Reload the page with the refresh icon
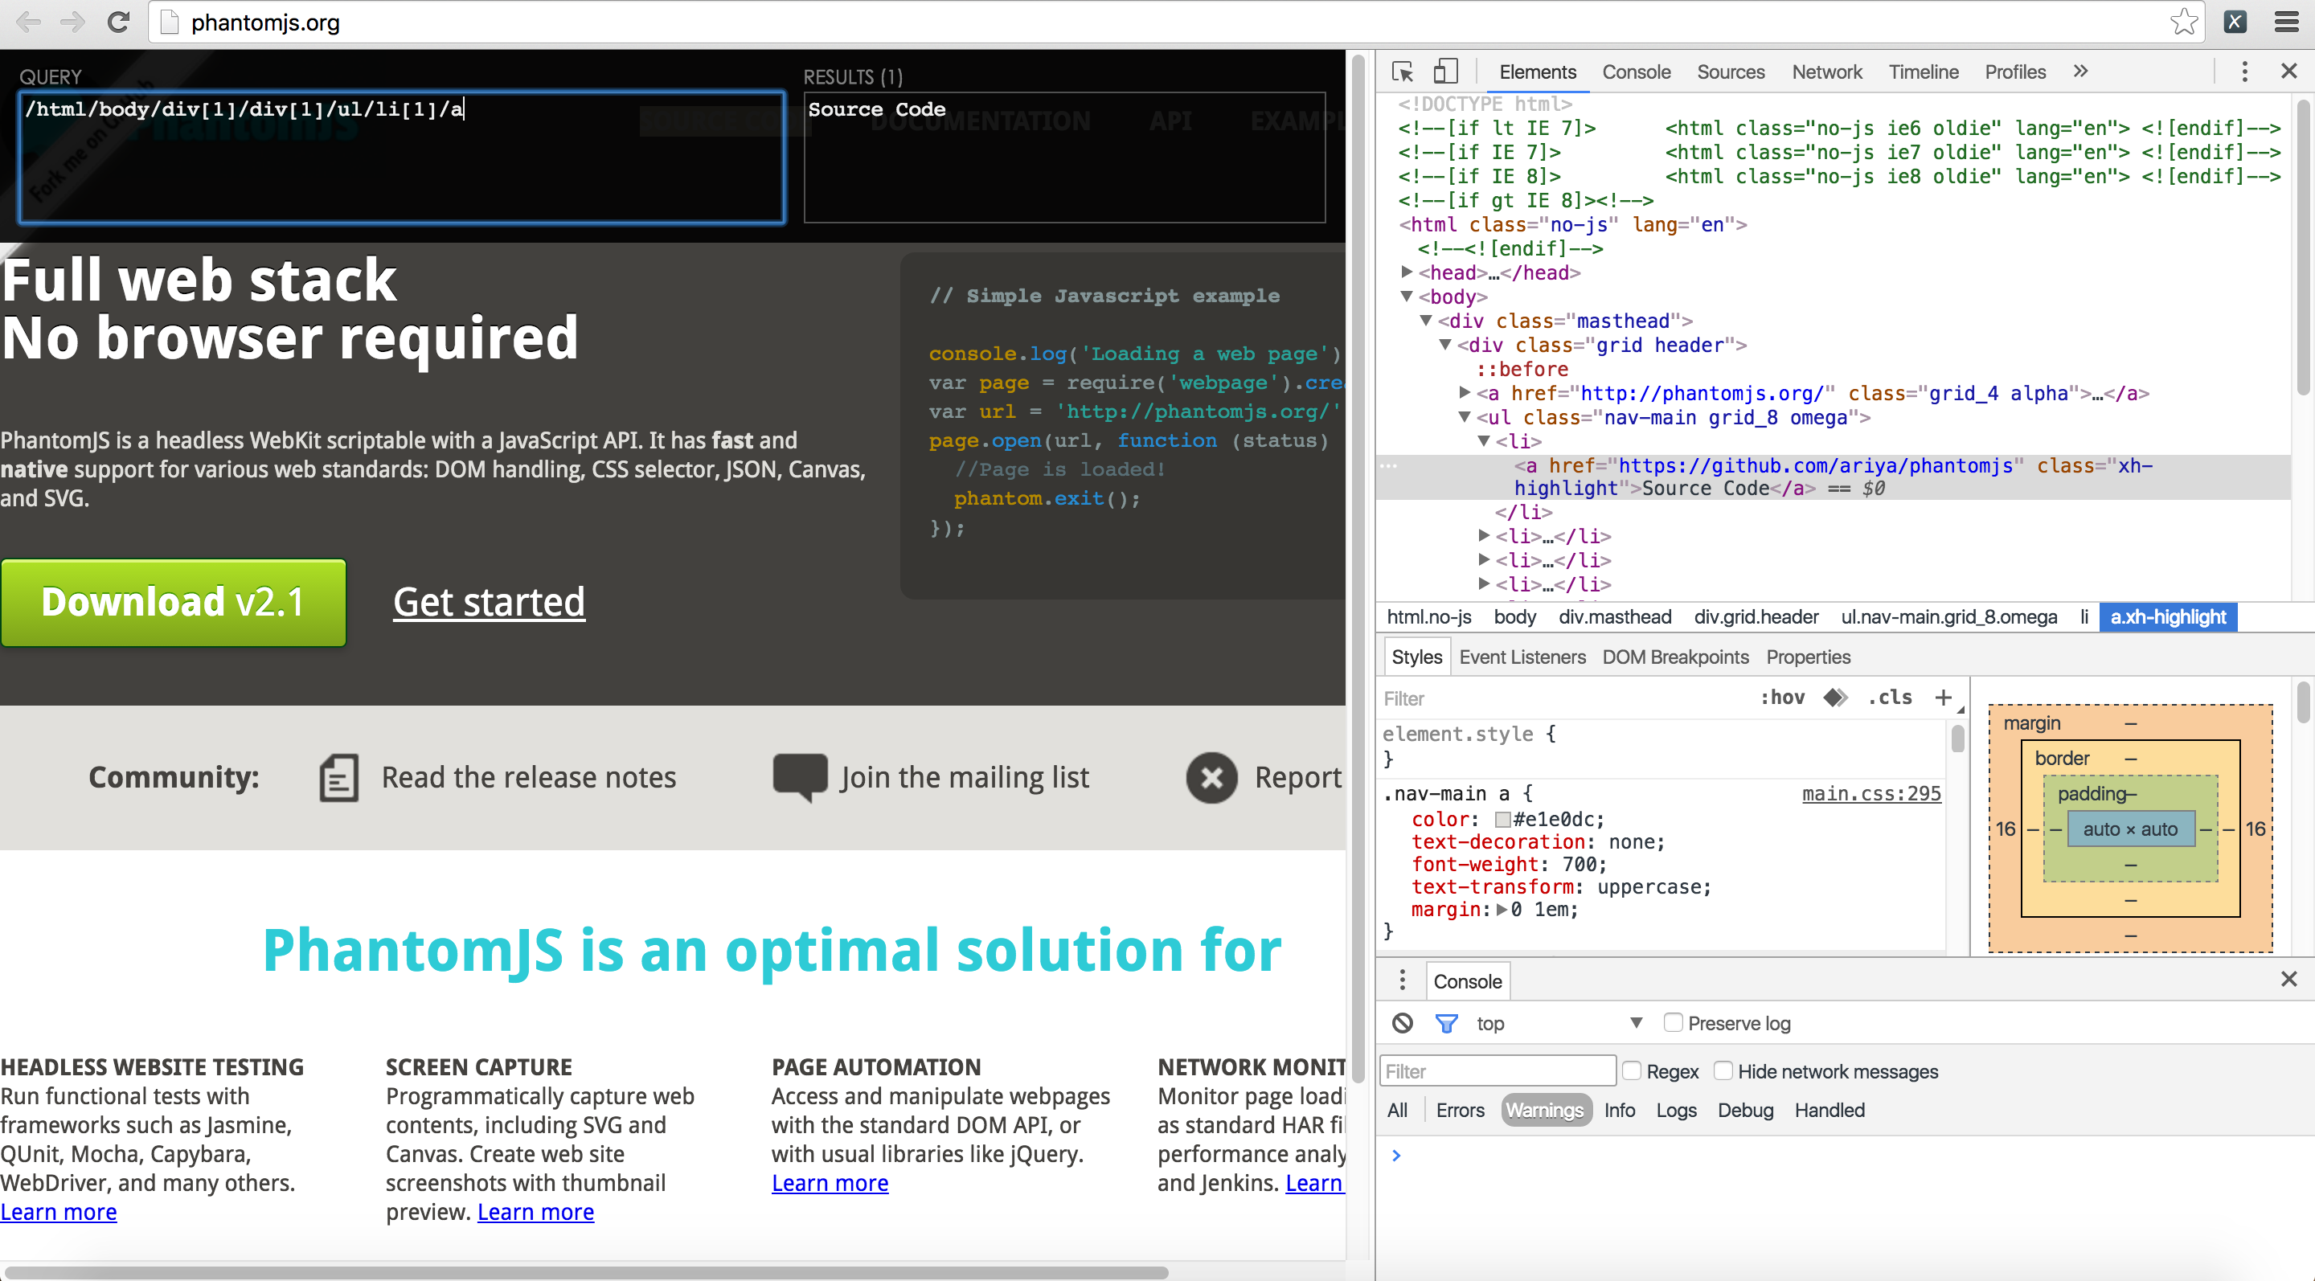Viewport: 2315px width, 1281px height. pyautogui.click(x=117, y=22)
